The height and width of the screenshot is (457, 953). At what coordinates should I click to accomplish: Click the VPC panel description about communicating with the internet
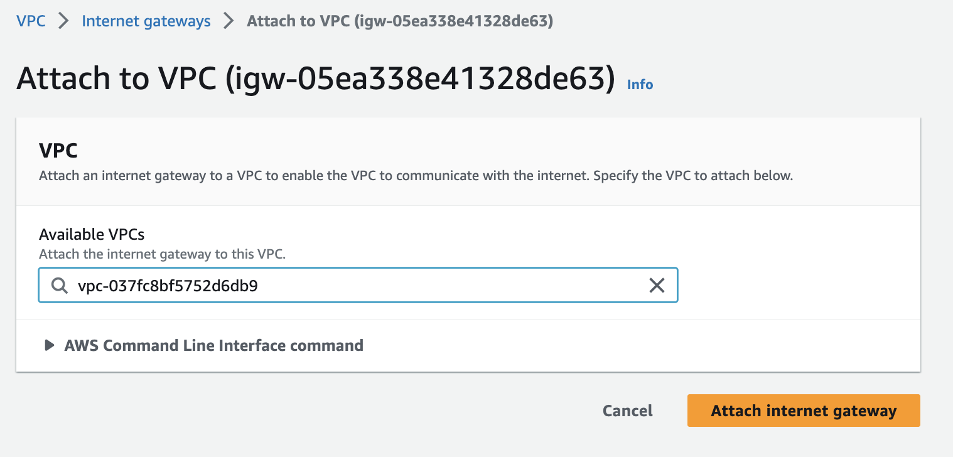coord(416,176)
